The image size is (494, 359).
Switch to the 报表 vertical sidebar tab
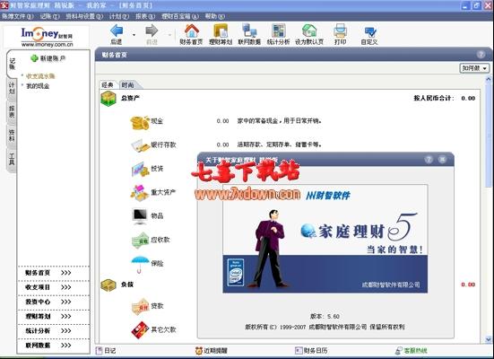coord(12,112)
